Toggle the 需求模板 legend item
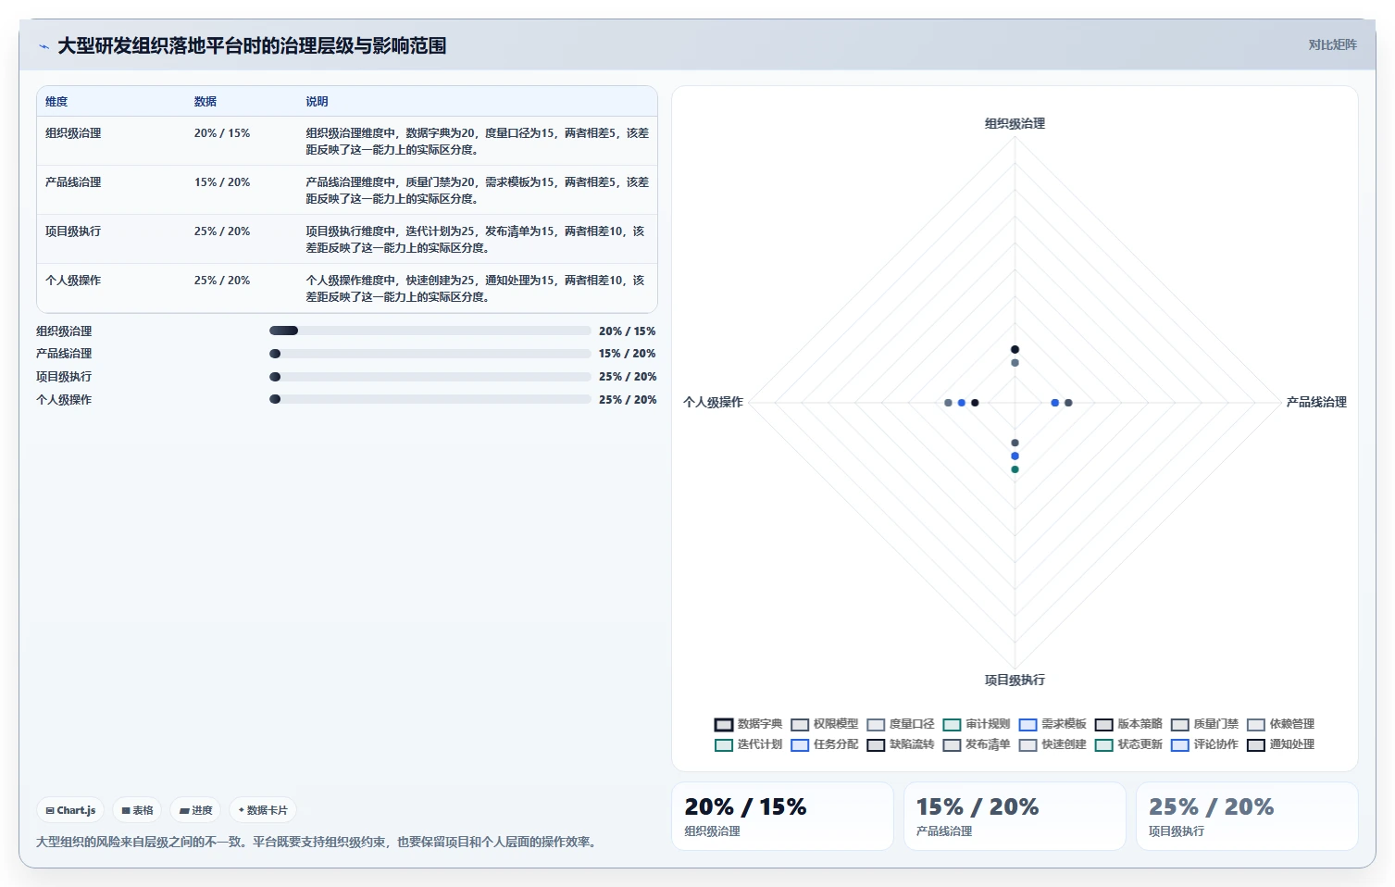 (x=1052, y=724)
